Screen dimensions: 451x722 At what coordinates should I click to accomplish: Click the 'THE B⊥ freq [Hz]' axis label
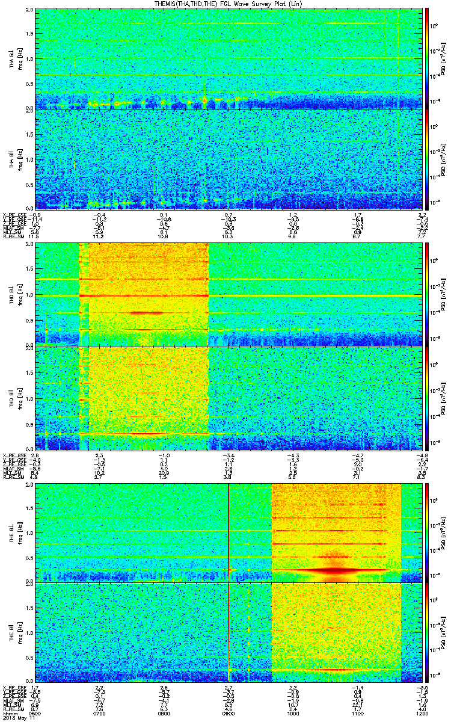tap(15, 532)
